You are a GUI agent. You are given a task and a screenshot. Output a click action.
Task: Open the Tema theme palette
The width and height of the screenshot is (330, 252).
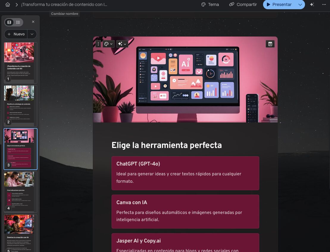point(210,4)
